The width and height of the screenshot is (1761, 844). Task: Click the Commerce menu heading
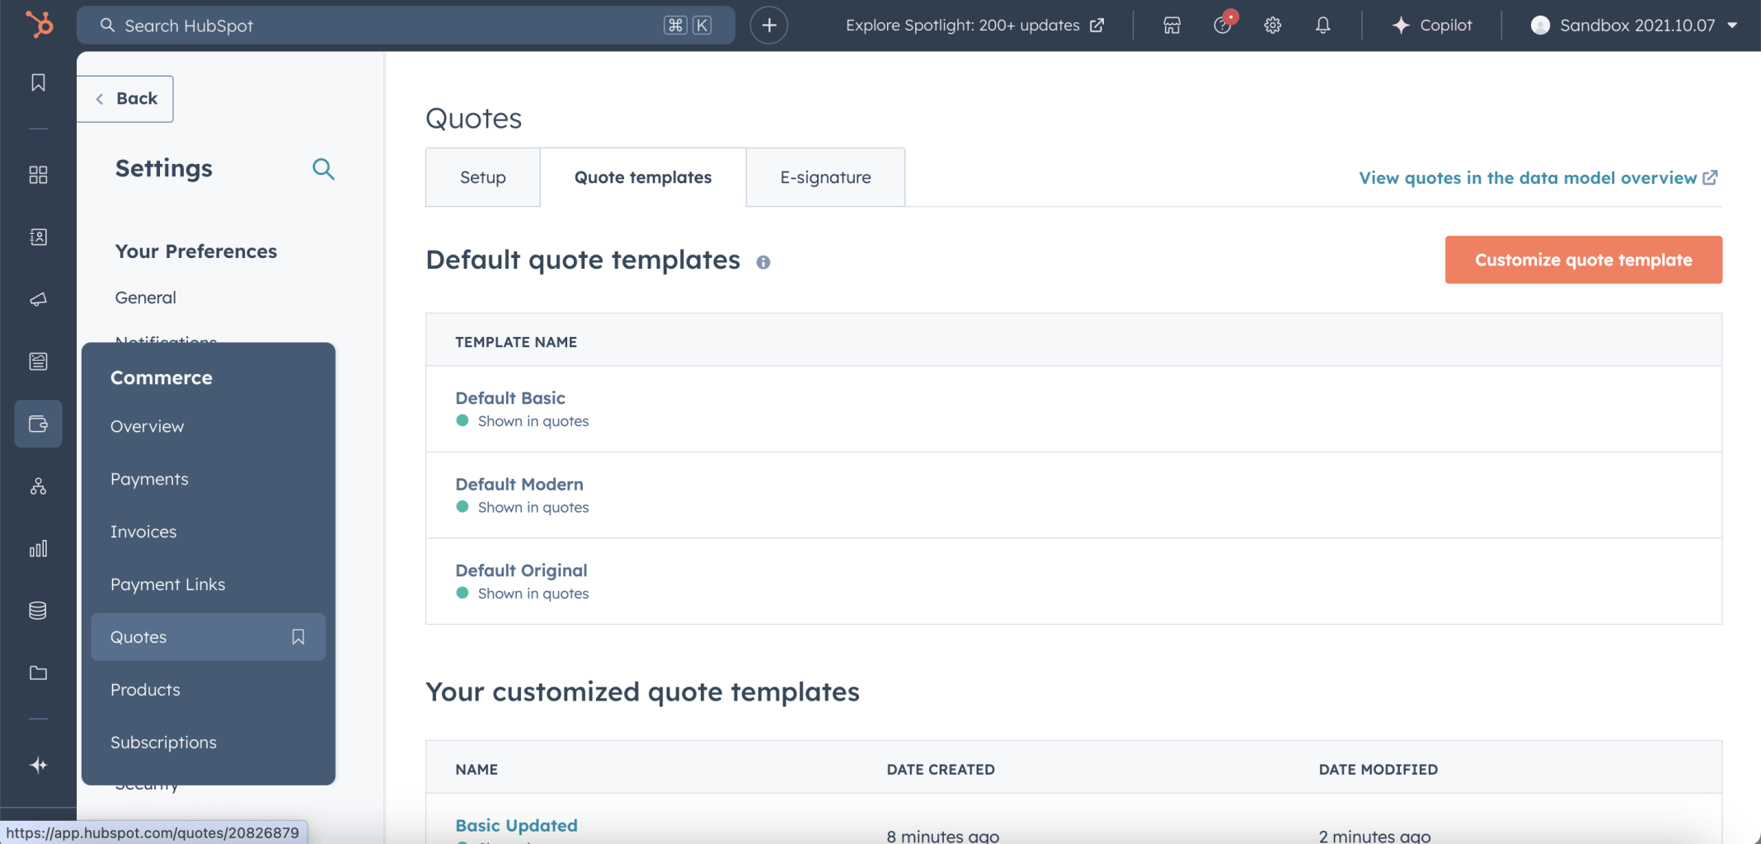point(162,377)
